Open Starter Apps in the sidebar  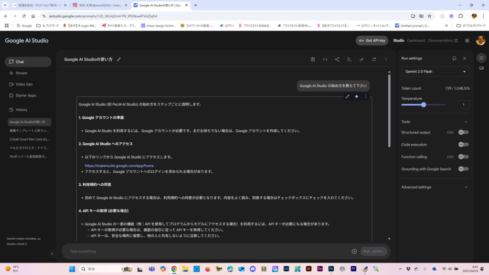[x=28, y=95]
